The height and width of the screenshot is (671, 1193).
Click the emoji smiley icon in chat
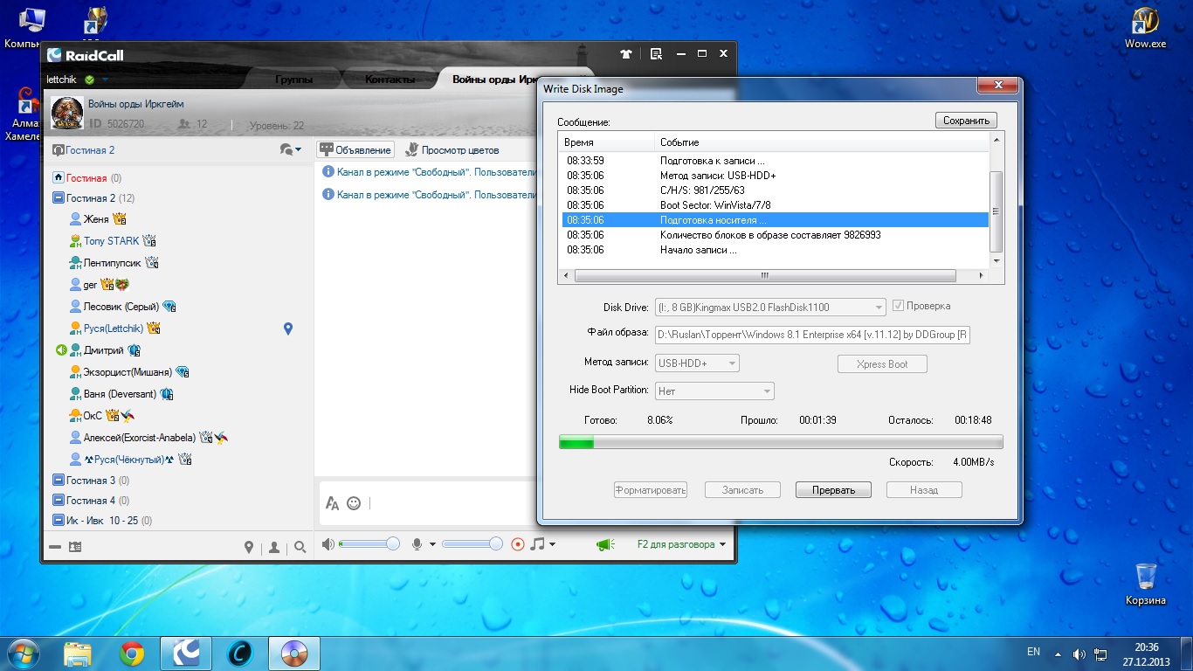354,503
